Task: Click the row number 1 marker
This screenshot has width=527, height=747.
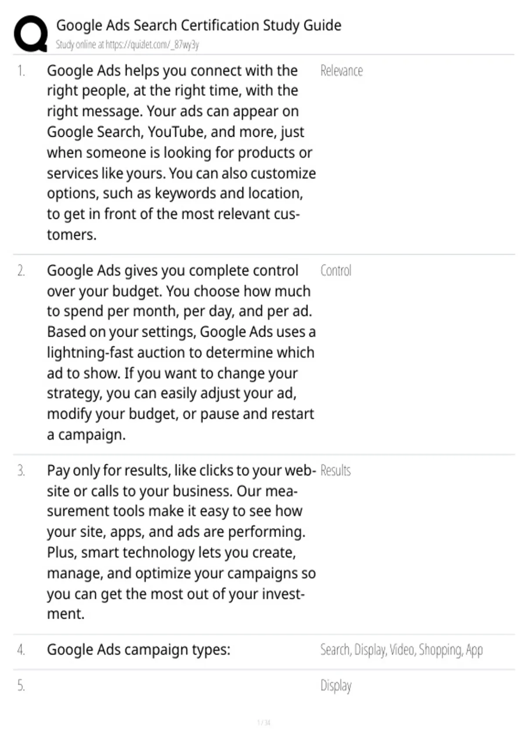Action: [x=21, y=71]
